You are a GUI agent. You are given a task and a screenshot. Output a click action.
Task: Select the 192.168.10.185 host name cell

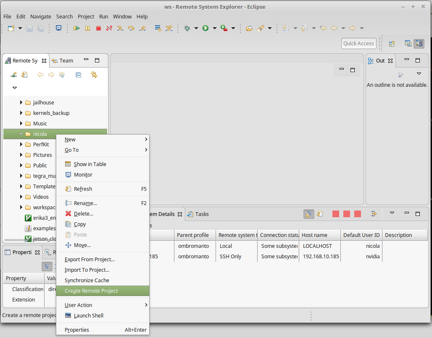point(321,257)
